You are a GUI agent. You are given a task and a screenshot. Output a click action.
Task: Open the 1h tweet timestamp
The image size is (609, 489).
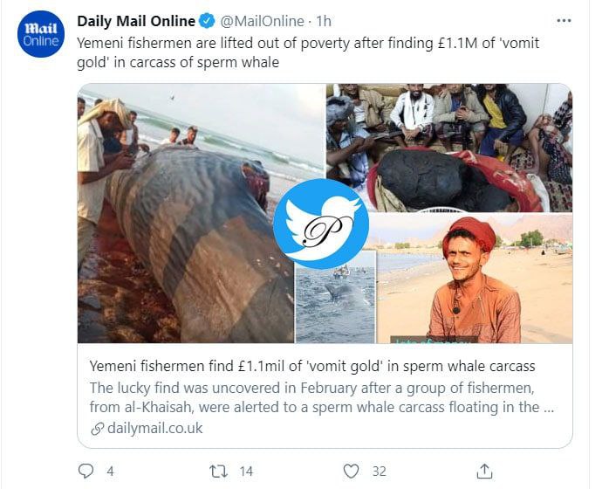325,21
